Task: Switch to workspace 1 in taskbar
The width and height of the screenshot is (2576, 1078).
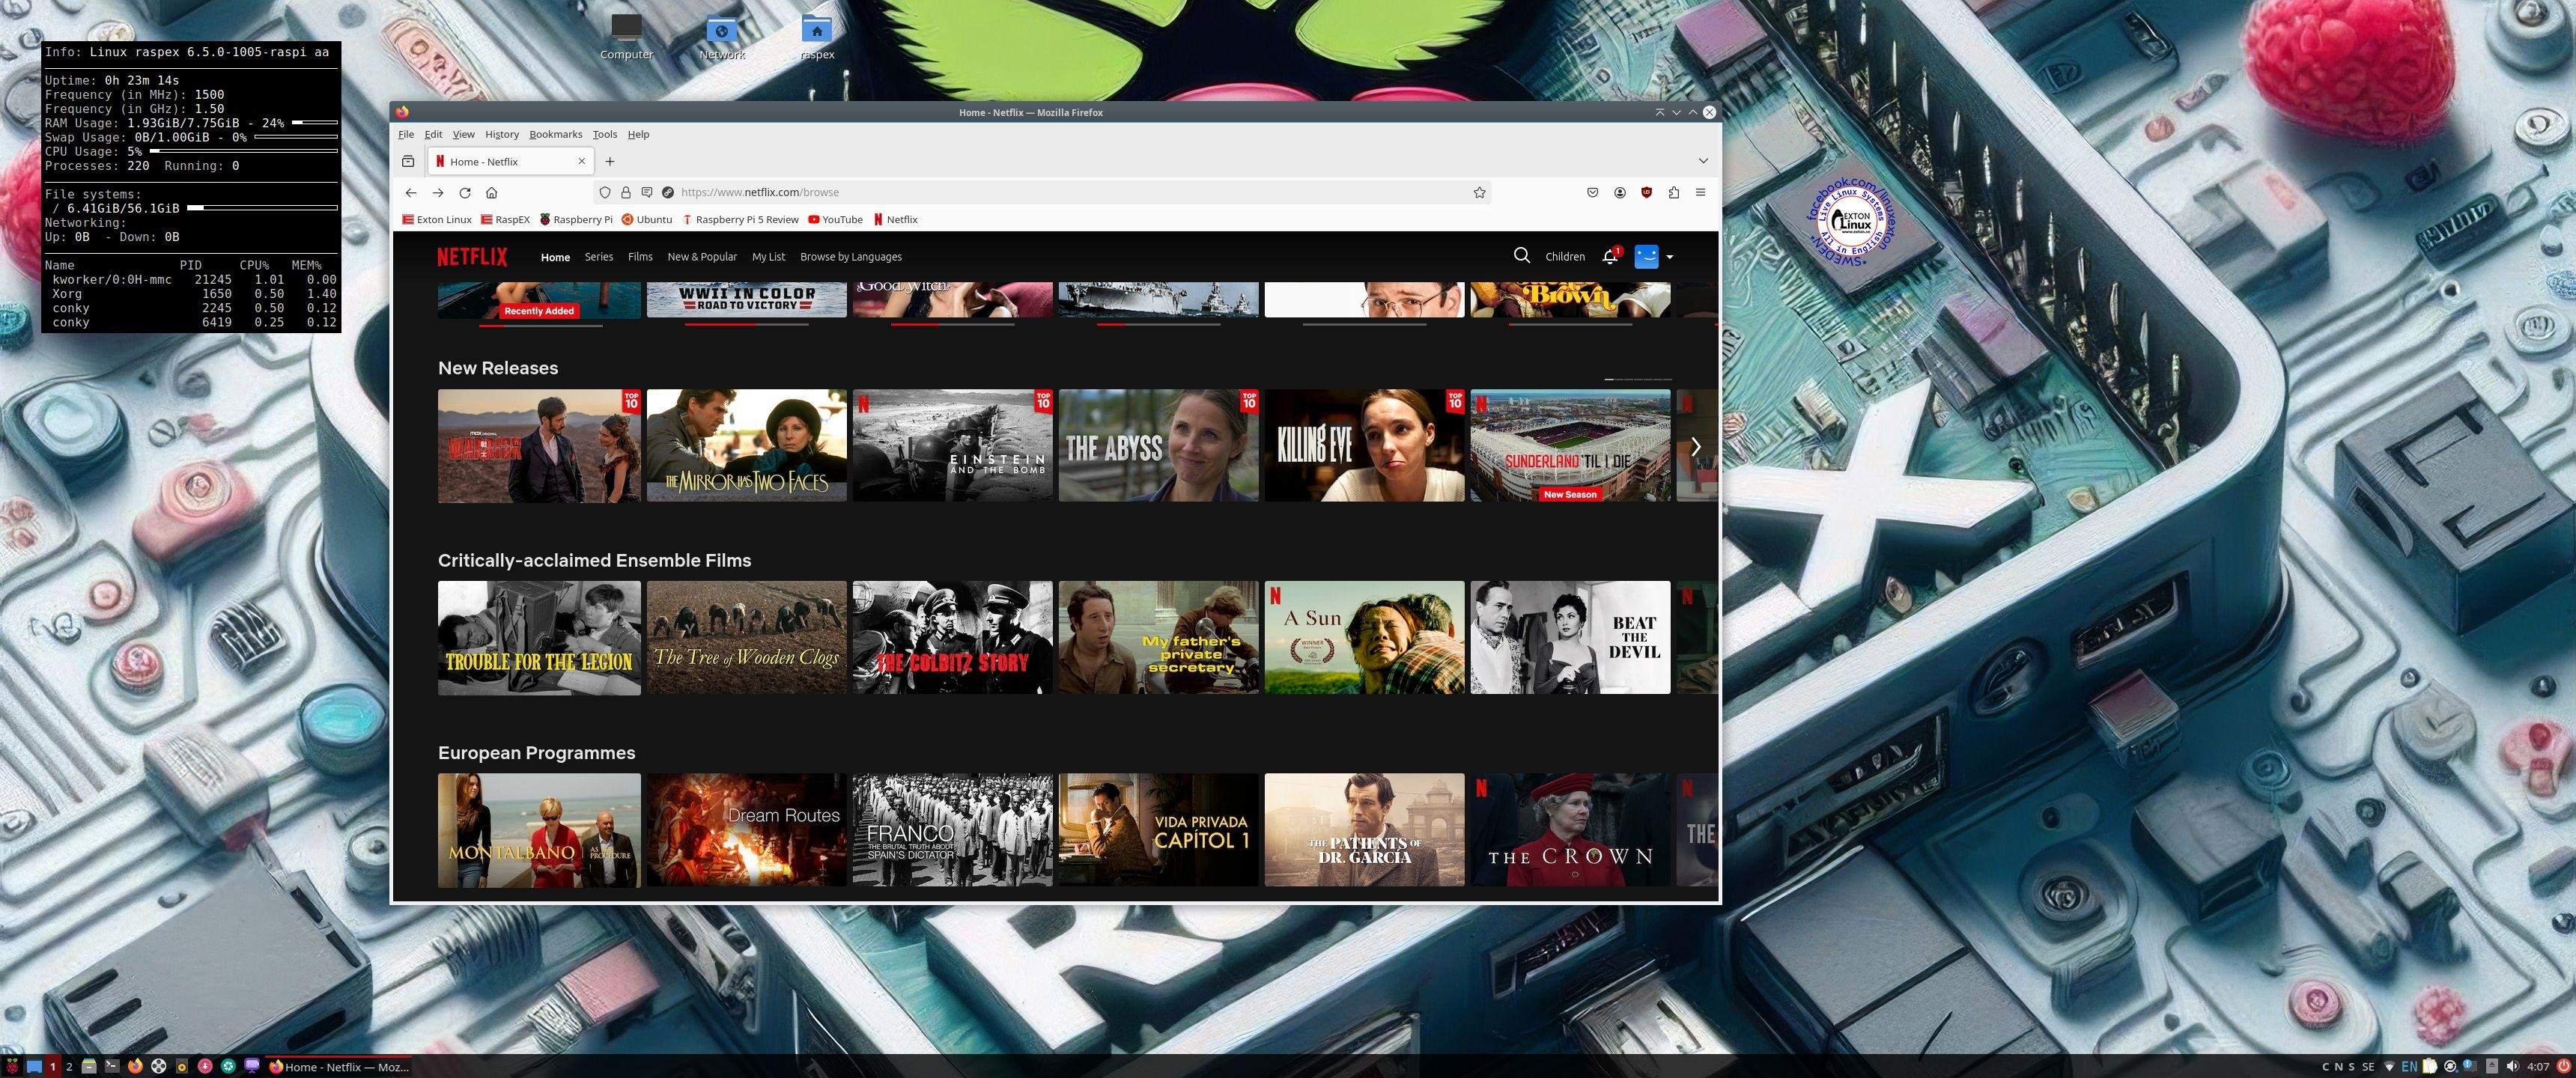Action: coord(53,1067)
